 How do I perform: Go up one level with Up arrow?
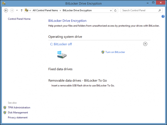click(x=22, y=11)
